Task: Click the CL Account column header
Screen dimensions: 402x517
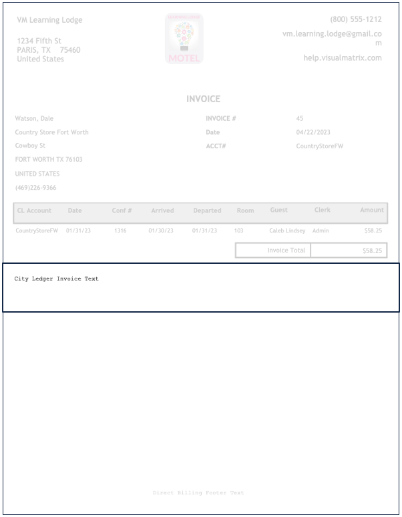Action: (34, 210)
